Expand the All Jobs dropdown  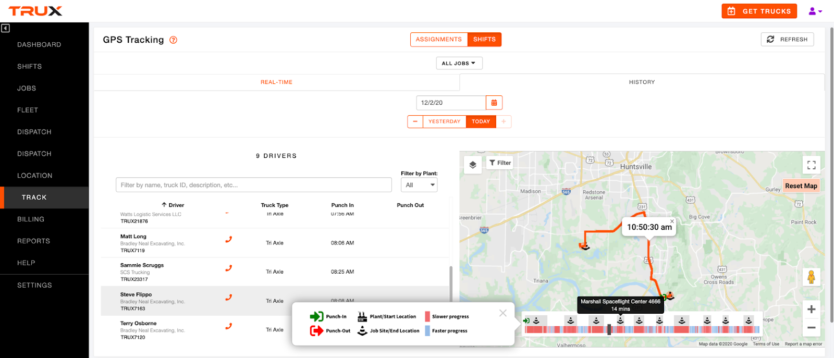pos(459,63)
